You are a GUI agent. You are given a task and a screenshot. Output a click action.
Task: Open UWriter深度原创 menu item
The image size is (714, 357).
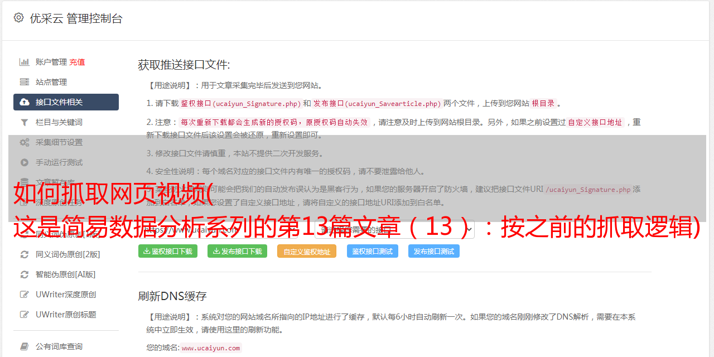[x=66, y=295]
